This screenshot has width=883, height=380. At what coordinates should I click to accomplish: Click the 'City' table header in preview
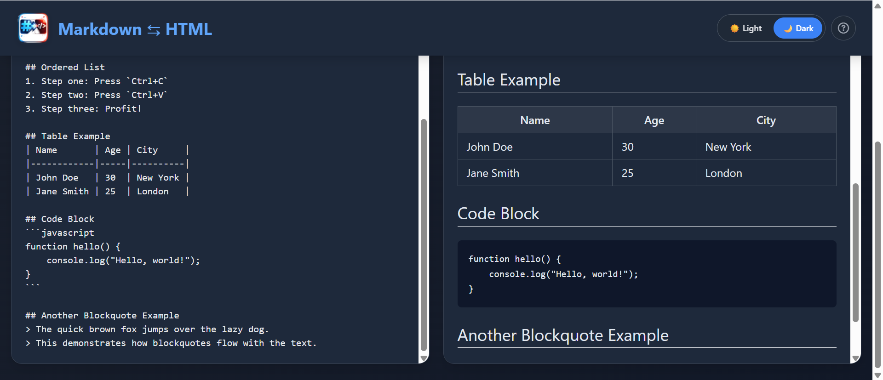[766, 120]
